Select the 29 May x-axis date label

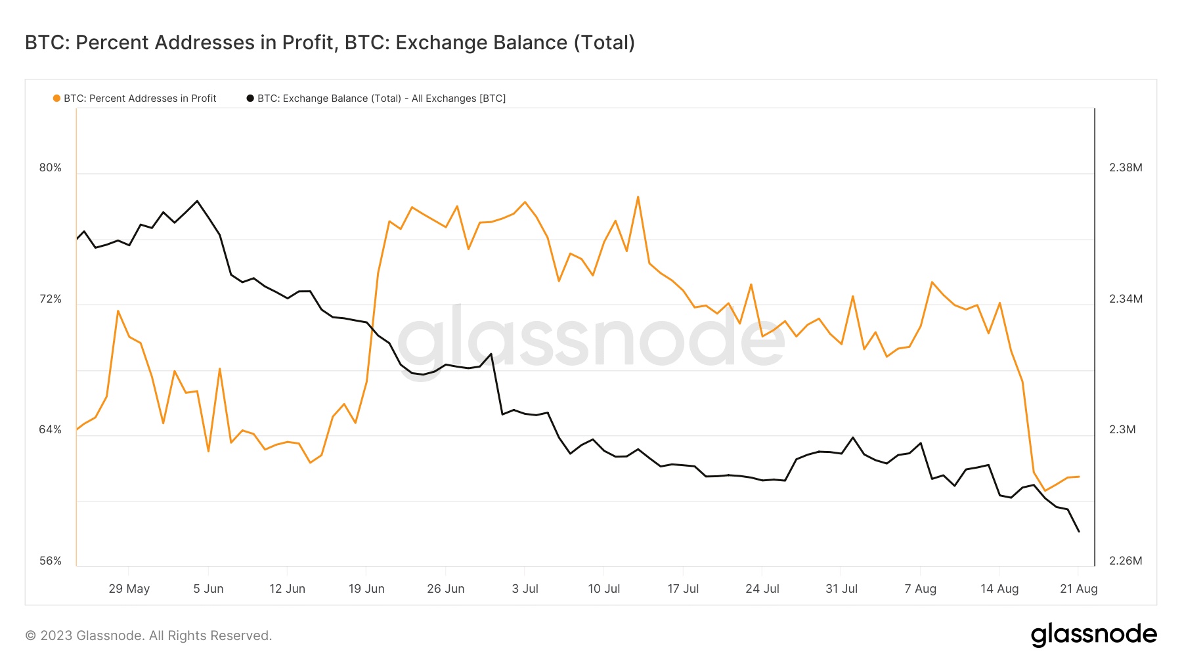[x=129, y=589]
